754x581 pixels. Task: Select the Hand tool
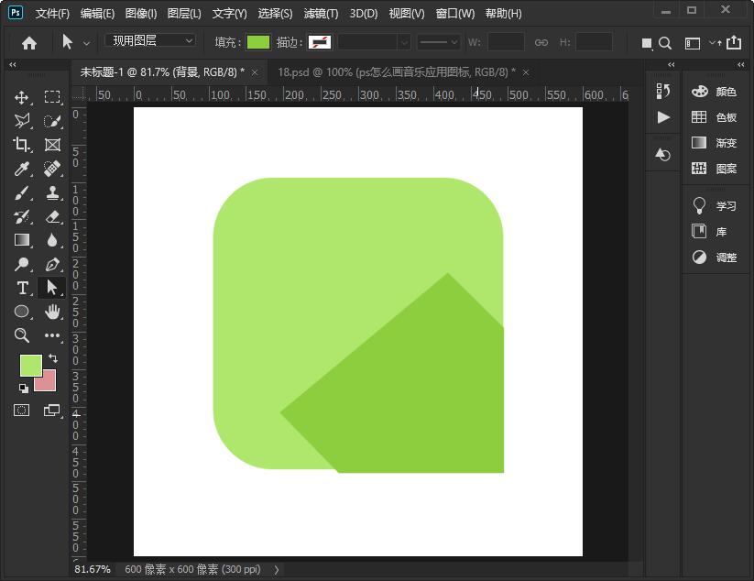point(52,312)
